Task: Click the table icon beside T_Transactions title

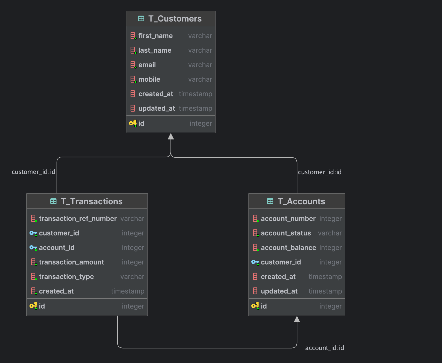Action: coord(53,201)
